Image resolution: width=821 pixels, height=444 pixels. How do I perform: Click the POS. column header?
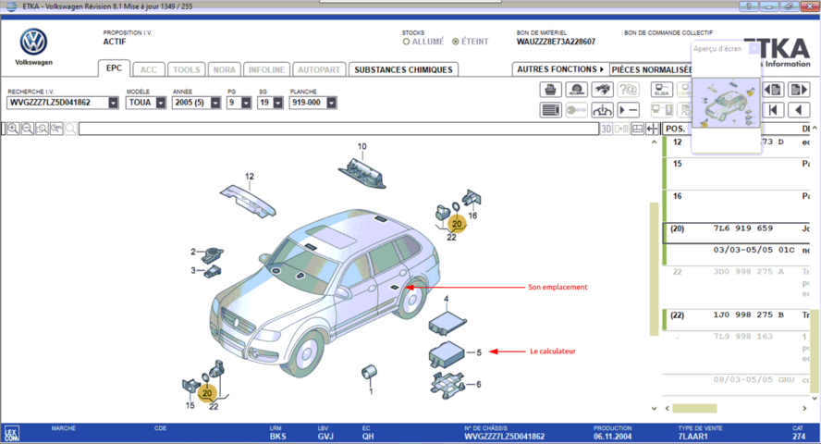click(676, 129)
